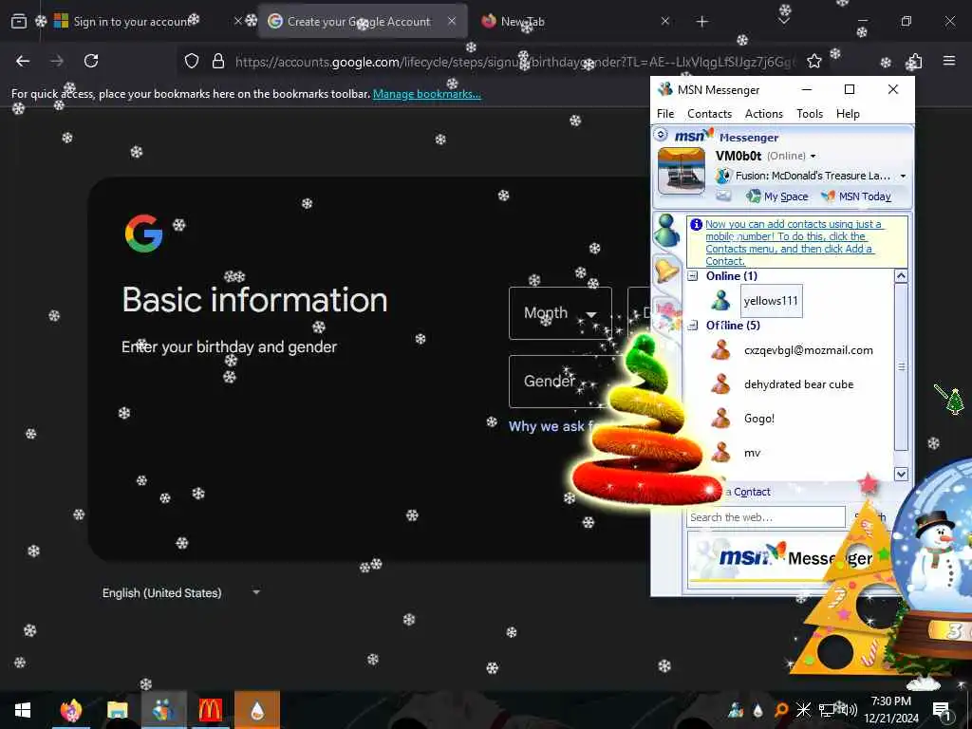Click the Search the web input field
This screenshot has width=972, height=729.
coord(766,517)
